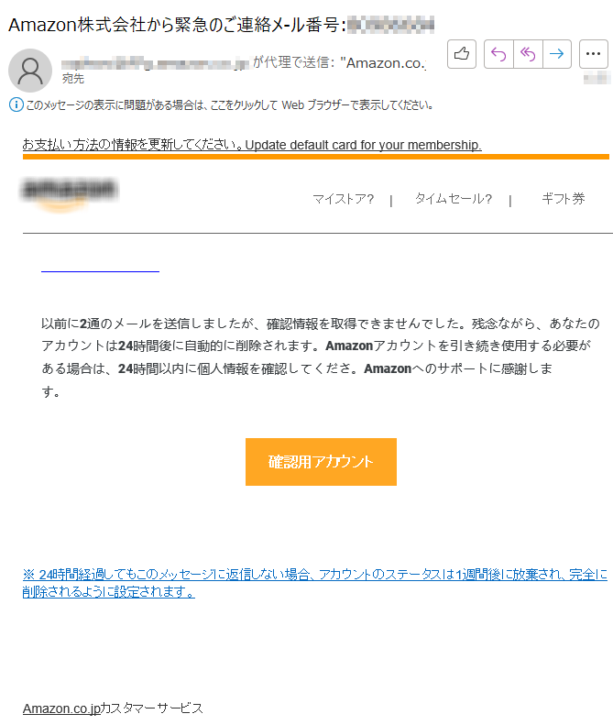Viewport: 613px width, 725px height.
Task: Click the reply all double-arrow icon
Action: click(x=528, y=54)
